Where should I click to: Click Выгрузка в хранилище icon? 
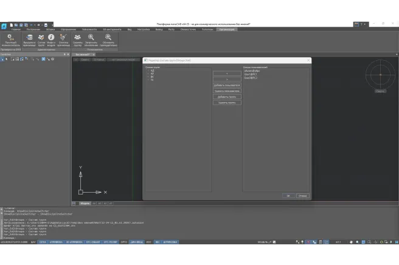point(29,40)
